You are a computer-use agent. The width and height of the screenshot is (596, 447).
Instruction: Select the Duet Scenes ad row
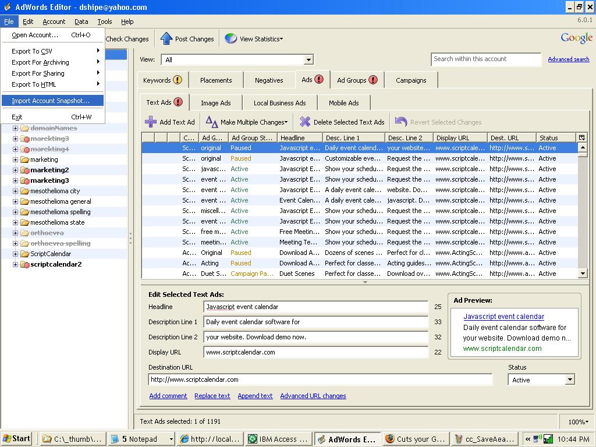tap(360, 274)
